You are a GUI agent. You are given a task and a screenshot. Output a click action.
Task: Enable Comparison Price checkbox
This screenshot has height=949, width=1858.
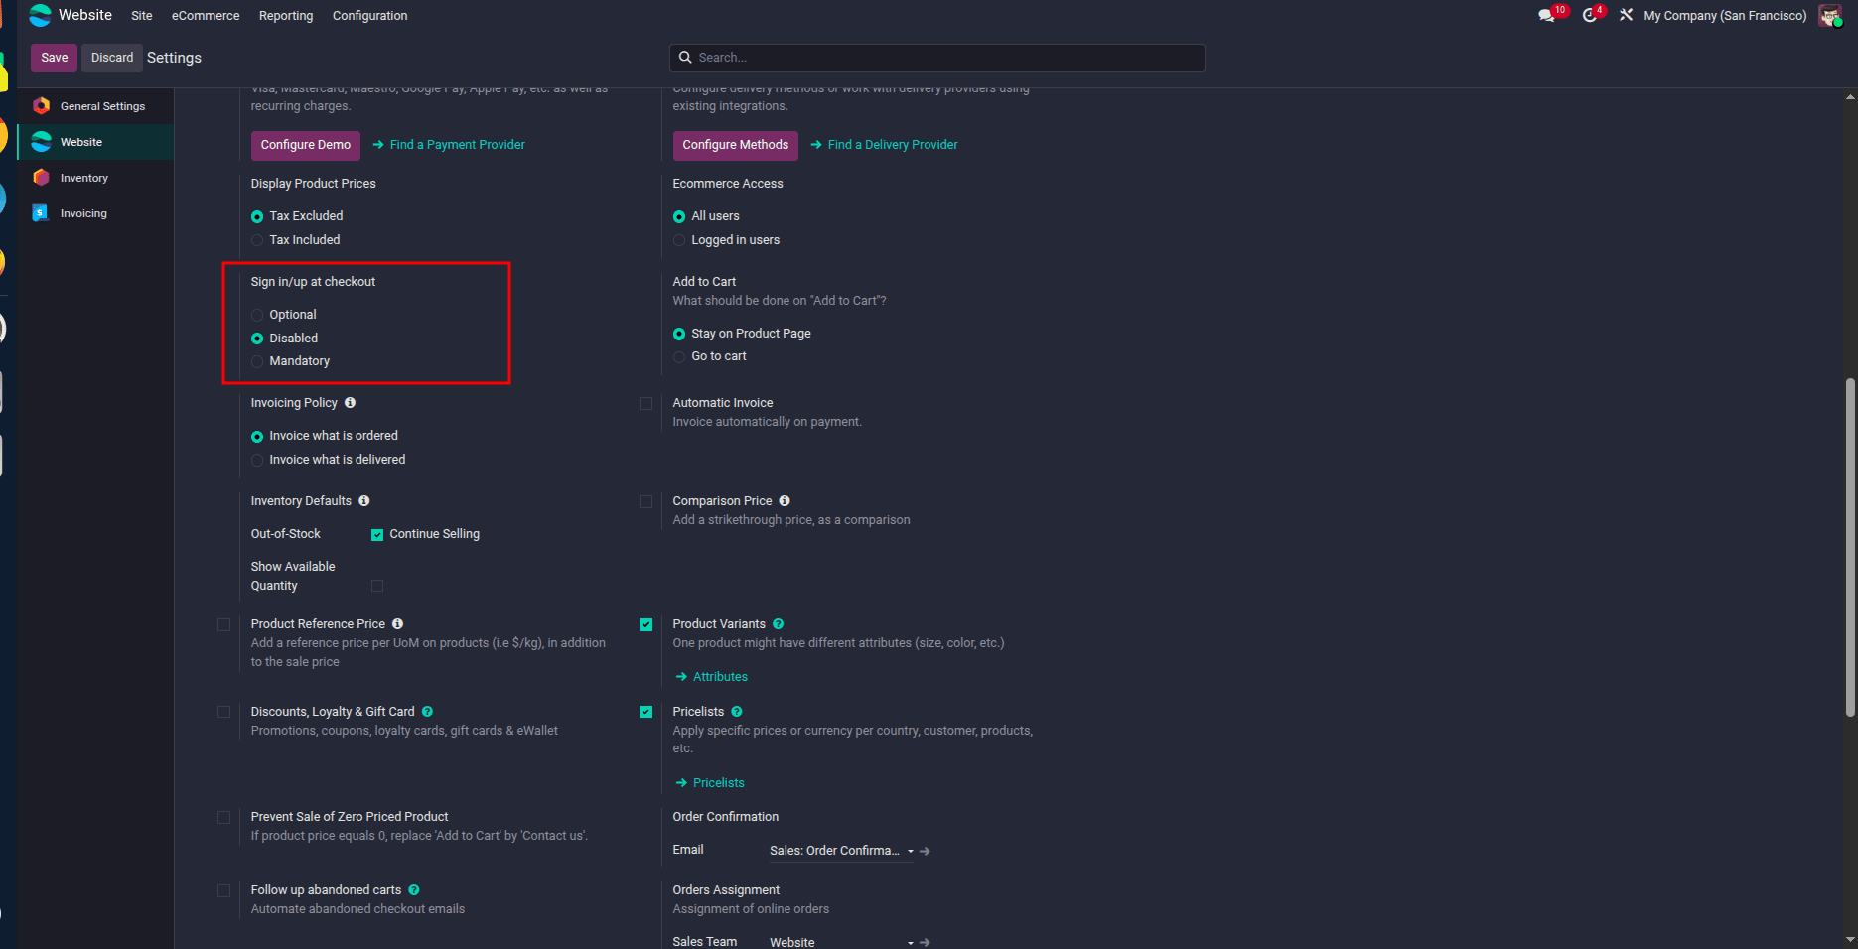(645, 501)
